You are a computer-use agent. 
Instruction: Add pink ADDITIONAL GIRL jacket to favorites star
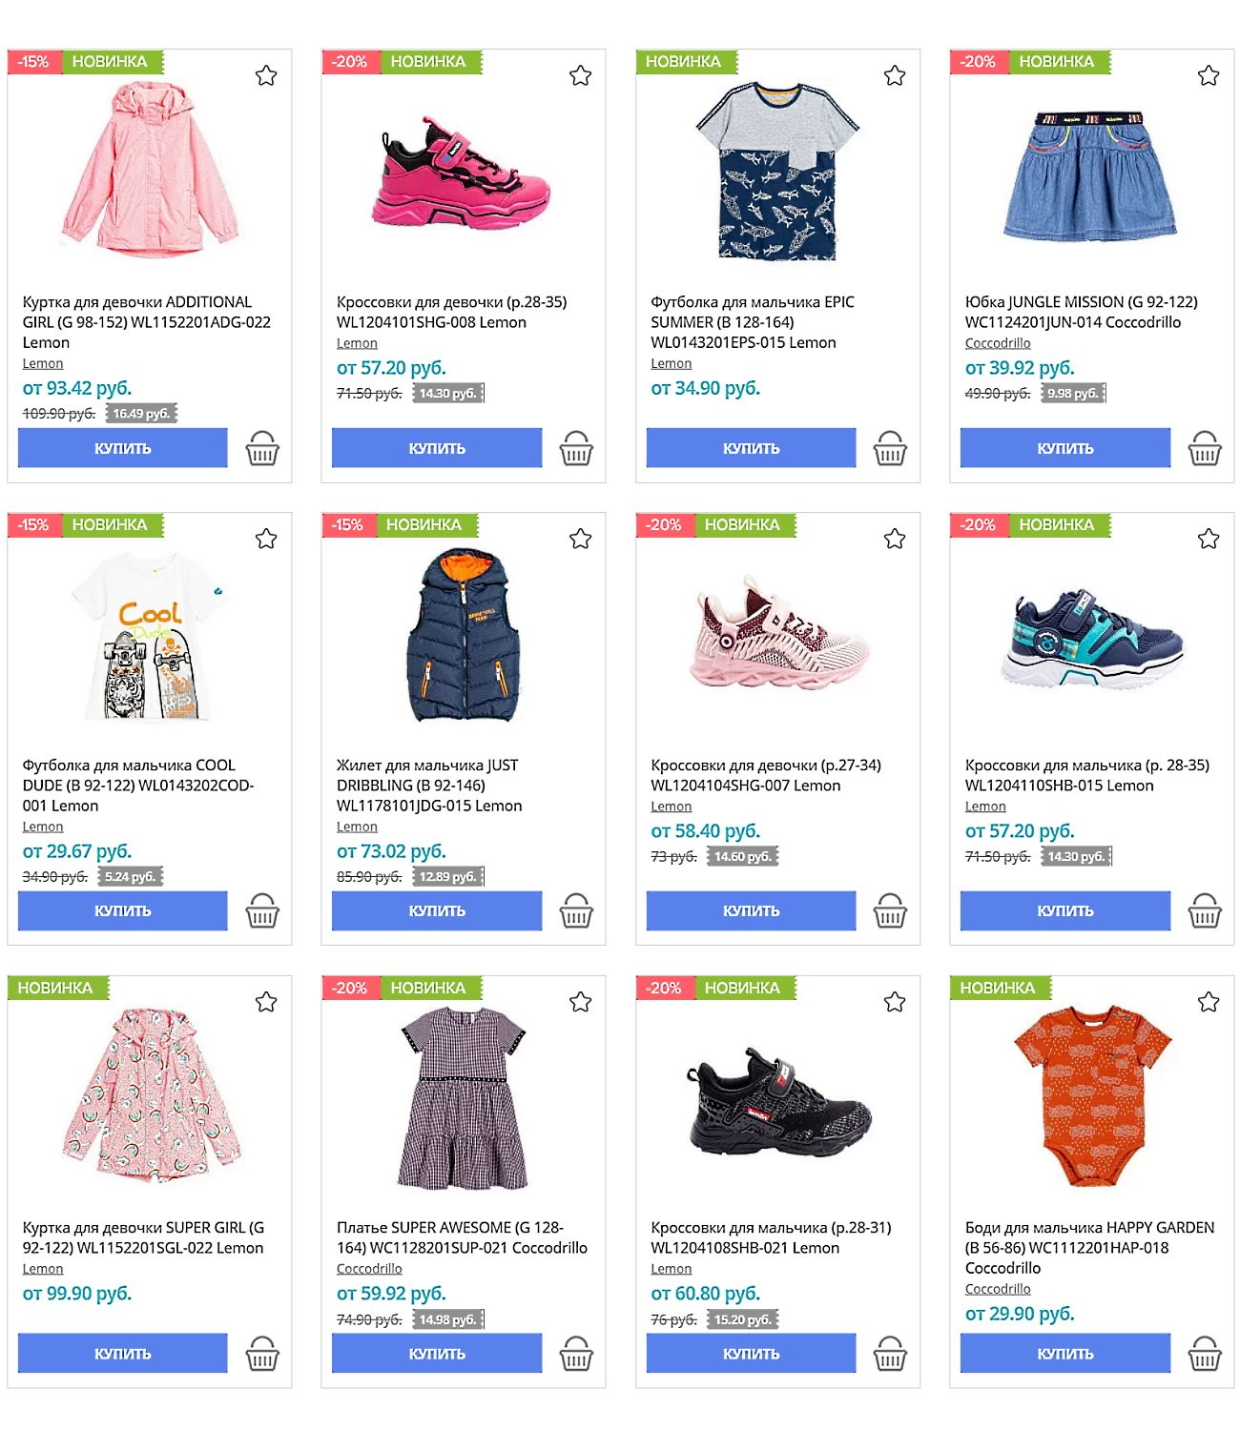click(x=266, y=75)
